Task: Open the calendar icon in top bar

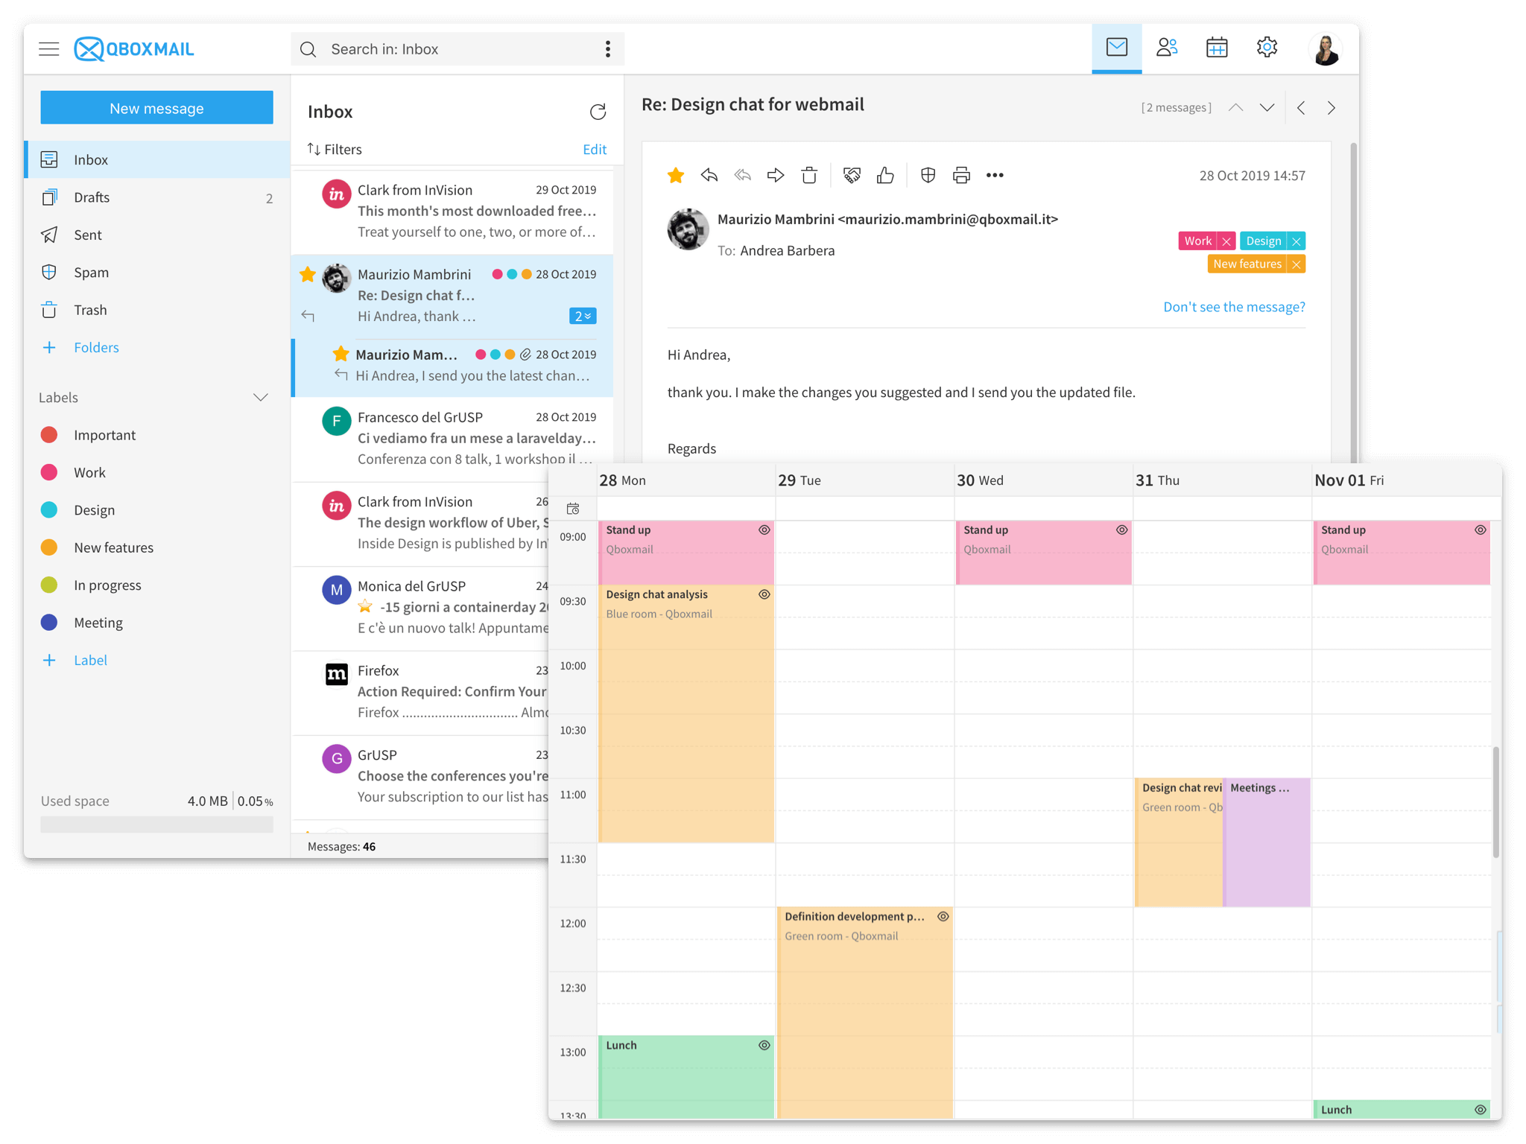Action: pos(1217,48)
